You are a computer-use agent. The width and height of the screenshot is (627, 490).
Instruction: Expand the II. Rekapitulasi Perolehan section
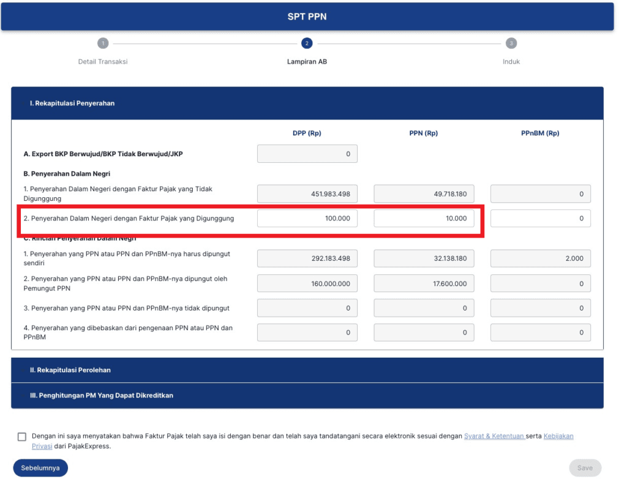tap(307, 370)
